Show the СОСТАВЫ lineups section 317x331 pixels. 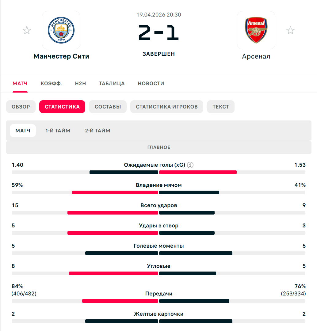(108, 107)
